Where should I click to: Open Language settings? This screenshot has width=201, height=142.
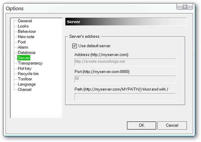coord(27,84)
